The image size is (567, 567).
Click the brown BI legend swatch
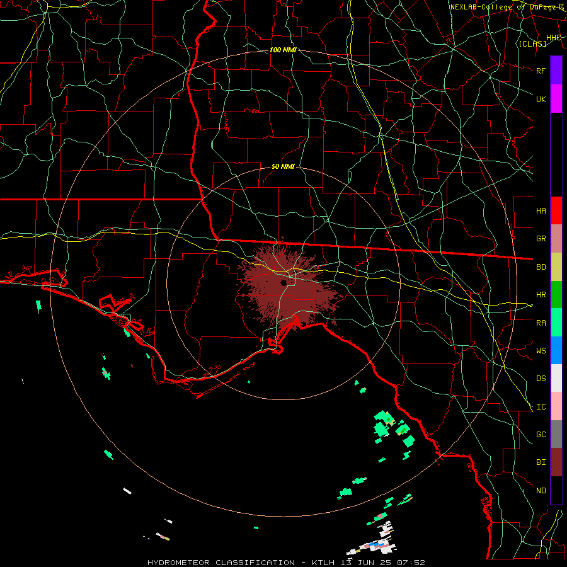point(556,462)
